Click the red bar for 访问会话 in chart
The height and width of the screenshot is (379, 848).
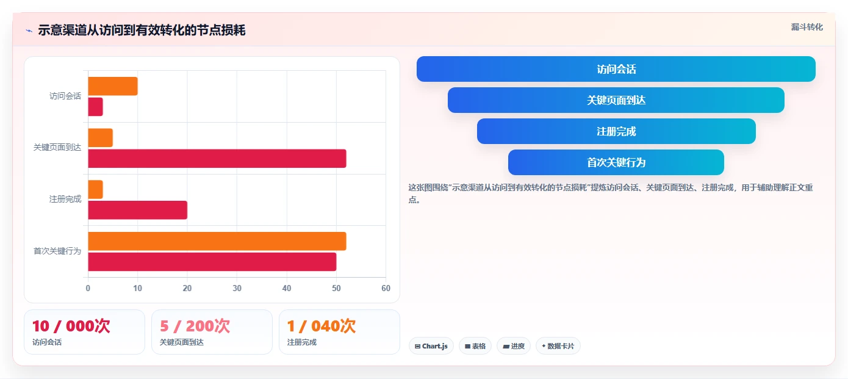(95, 107)
